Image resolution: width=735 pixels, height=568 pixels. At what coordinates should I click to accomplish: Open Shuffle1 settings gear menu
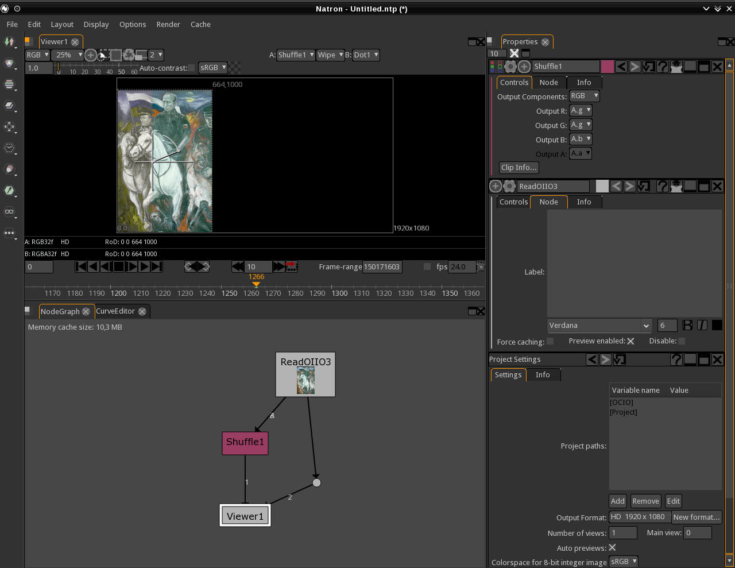[x=510, y=67]
